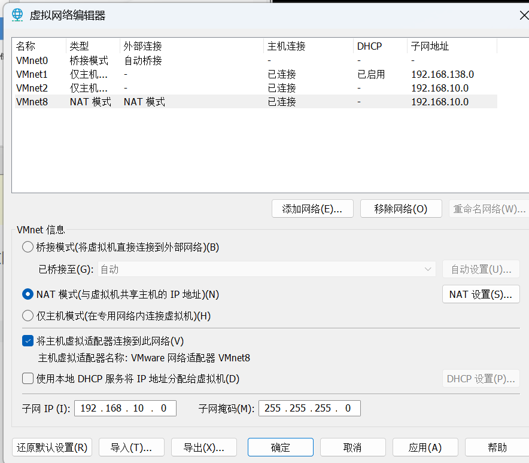Enable 使用本地 DHCP 服务 checkbox
Image resolution: width=529 pixels, height=463 pixels.
coord(28,379)
